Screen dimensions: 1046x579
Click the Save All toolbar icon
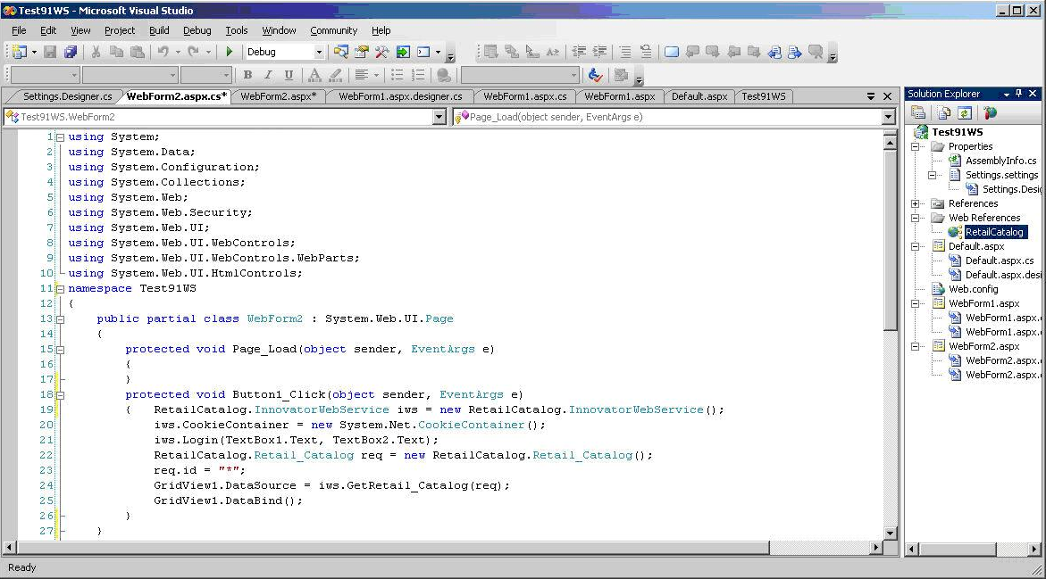click(x=70, y=52)
